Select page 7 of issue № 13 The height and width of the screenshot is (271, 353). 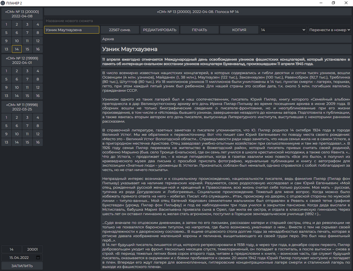click(27, 33)
